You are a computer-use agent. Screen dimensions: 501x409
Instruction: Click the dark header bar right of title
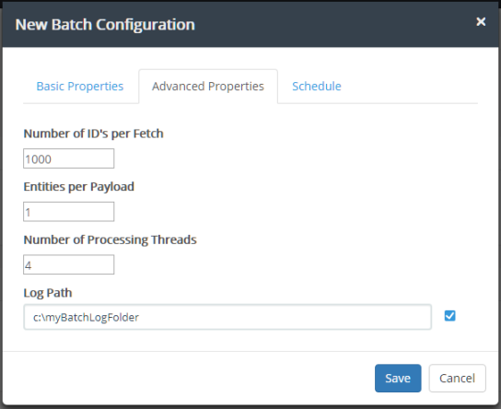[x=335, y=25]
